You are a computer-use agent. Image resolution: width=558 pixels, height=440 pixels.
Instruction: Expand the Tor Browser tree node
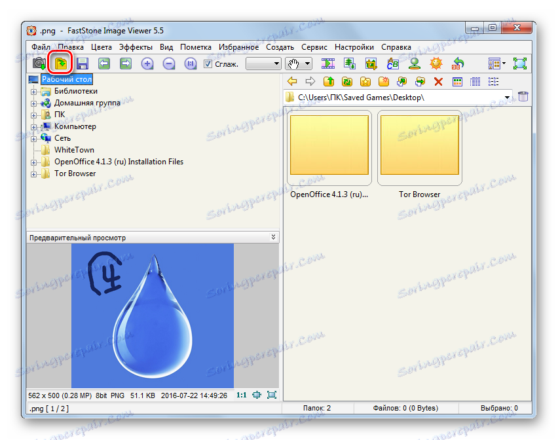pos(33,174)
